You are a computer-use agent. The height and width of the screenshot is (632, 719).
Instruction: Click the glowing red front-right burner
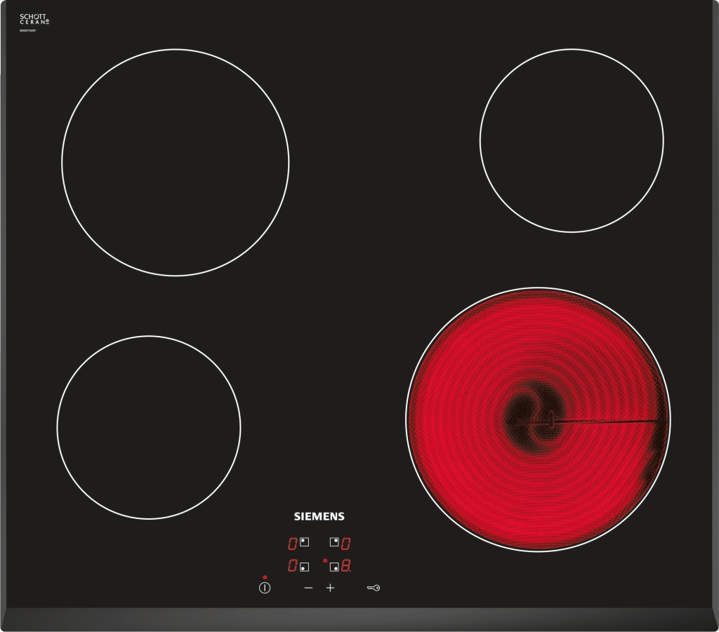point(538,419)
